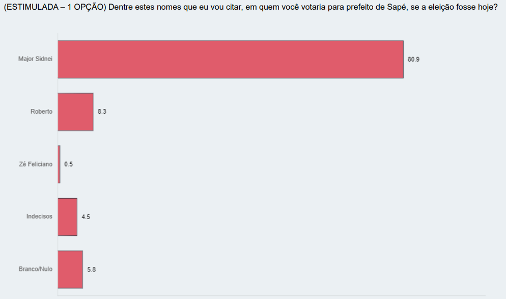Click the Branco/Nulo bar

70,269
